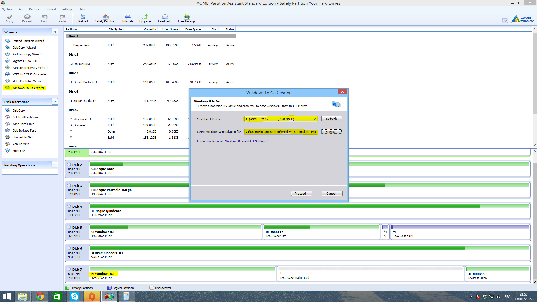Cancel the Windows To Go Creator dialog

(332, 194)
